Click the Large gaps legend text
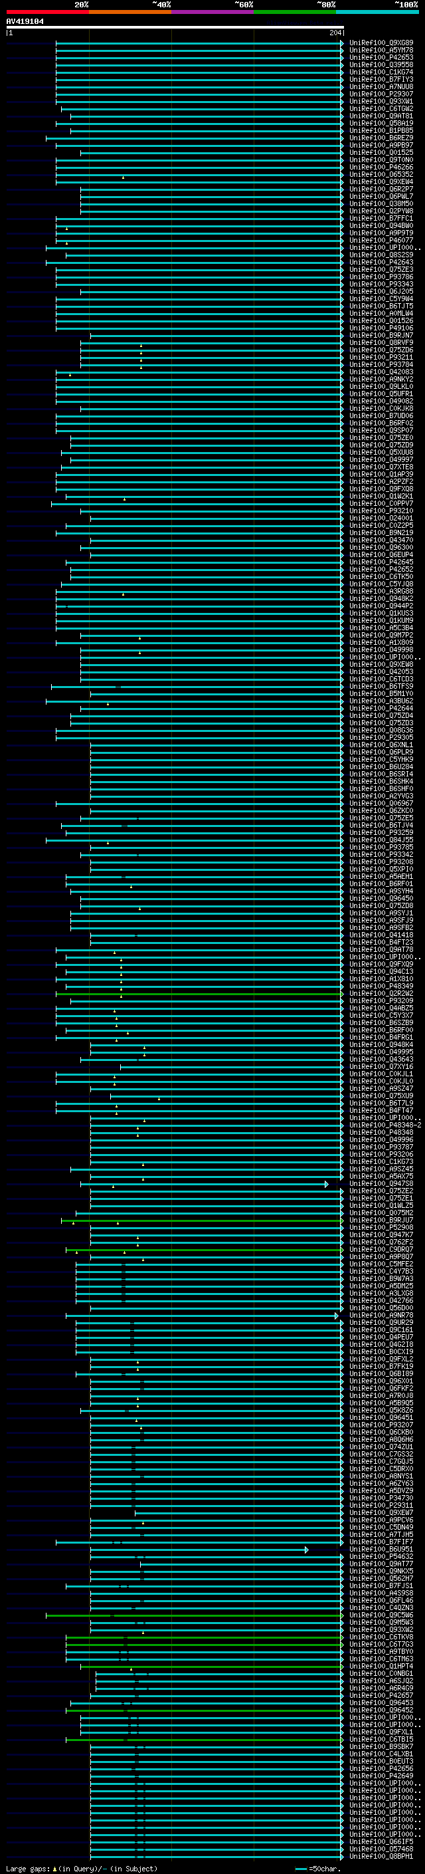 (29, 1868)
